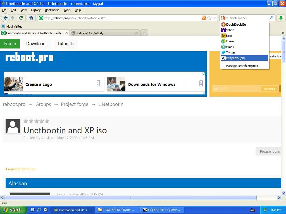This screenshot has height=214, width=286.
Task: Open Manage Search Engines...
Action: point(244,66)
